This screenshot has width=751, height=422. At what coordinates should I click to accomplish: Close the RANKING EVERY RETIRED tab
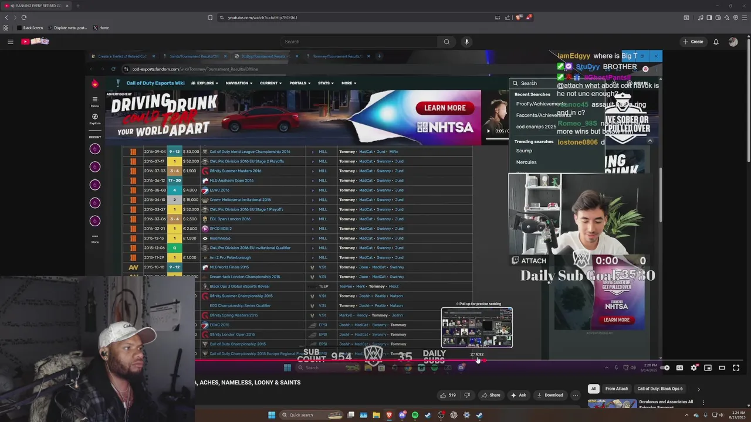(x=67, y=6)
